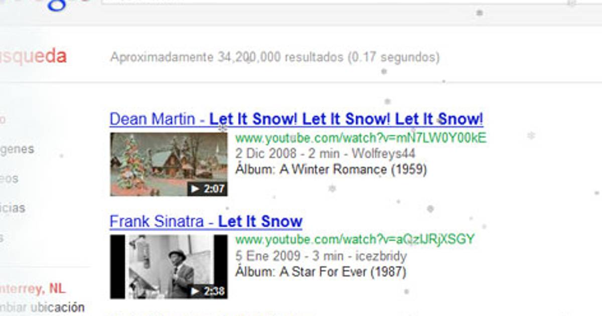Click the icezbridy uploader name
This screenshot has height=316, width=602.
coord(375,256)
